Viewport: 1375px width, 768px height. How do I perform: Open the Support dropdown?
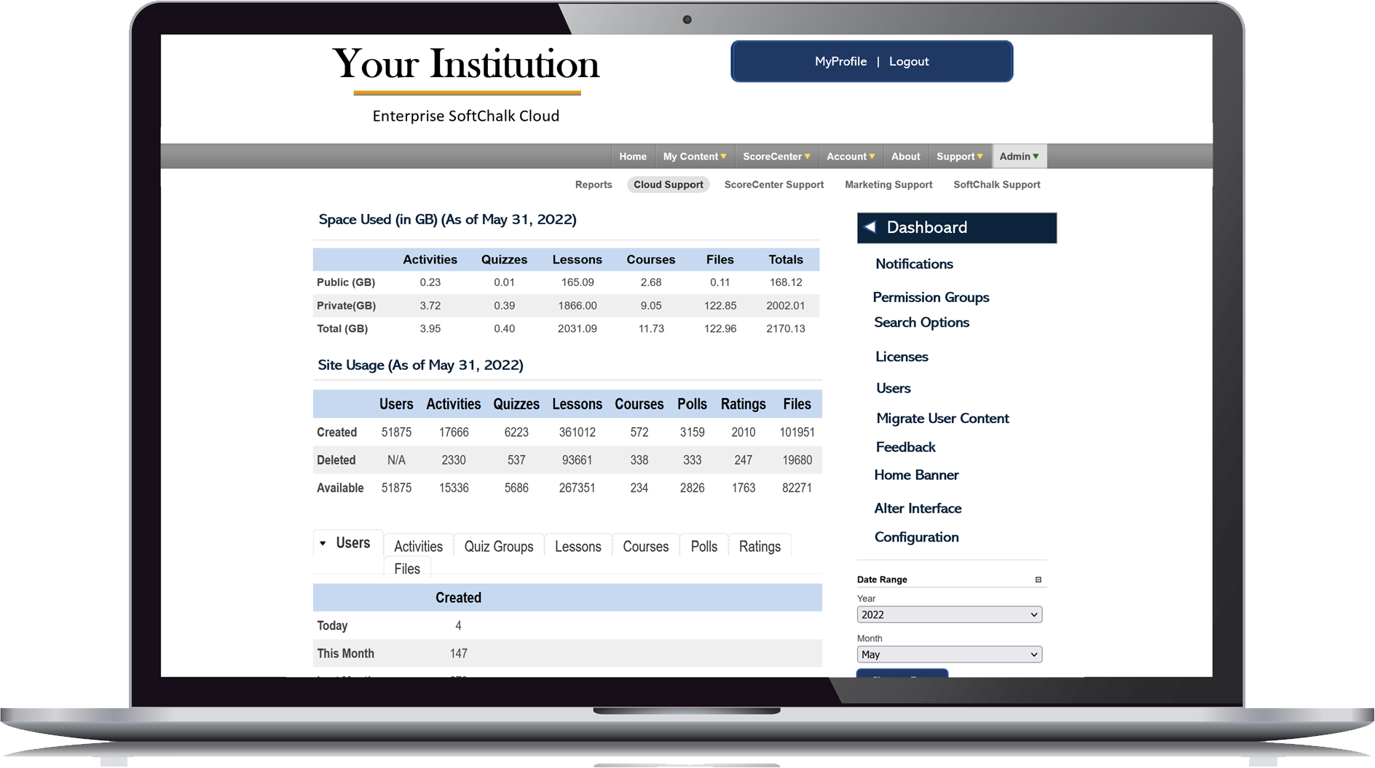959,156
